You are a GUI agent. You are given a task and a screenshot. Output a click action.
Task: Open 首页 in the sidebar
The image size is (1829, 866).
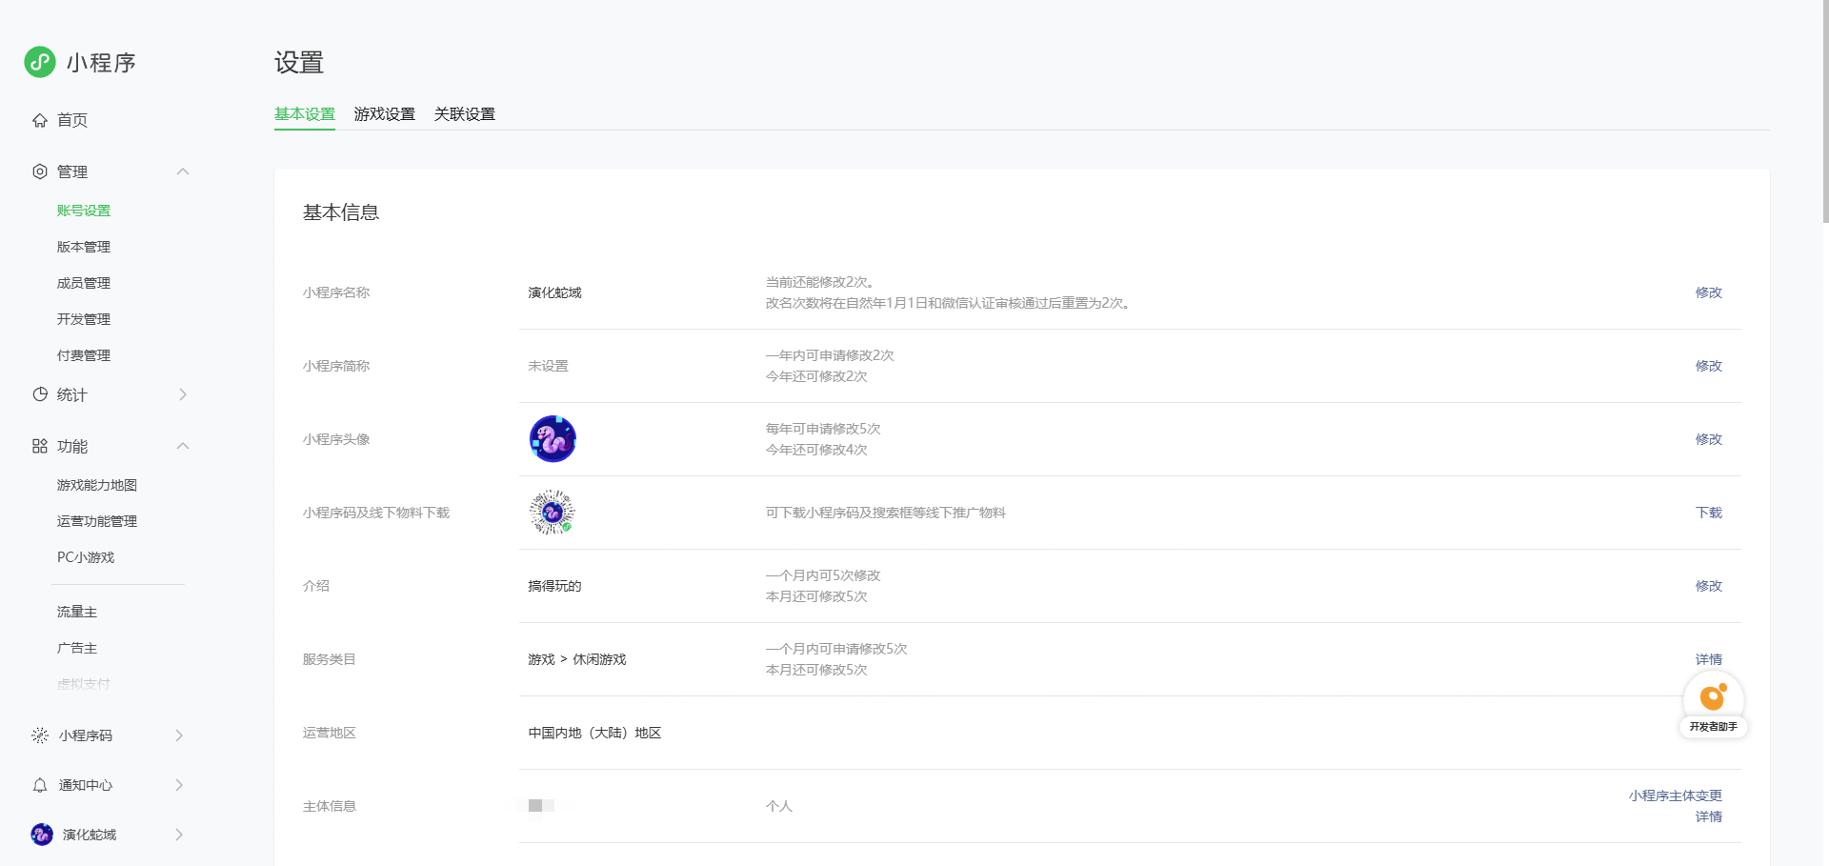72,120
